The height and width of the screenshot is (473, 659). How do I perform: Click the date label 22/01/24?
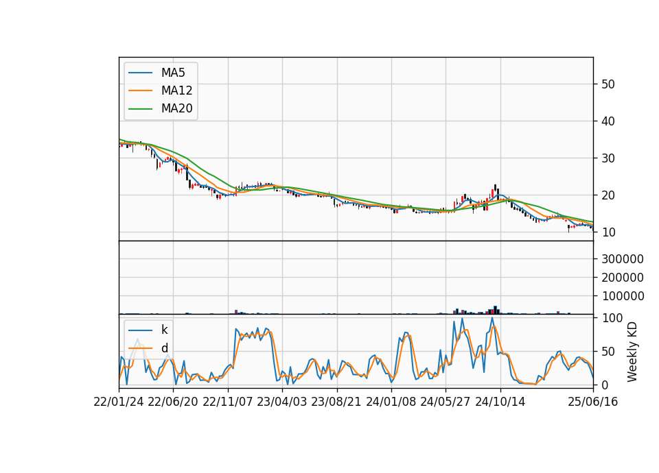(119, 402)
